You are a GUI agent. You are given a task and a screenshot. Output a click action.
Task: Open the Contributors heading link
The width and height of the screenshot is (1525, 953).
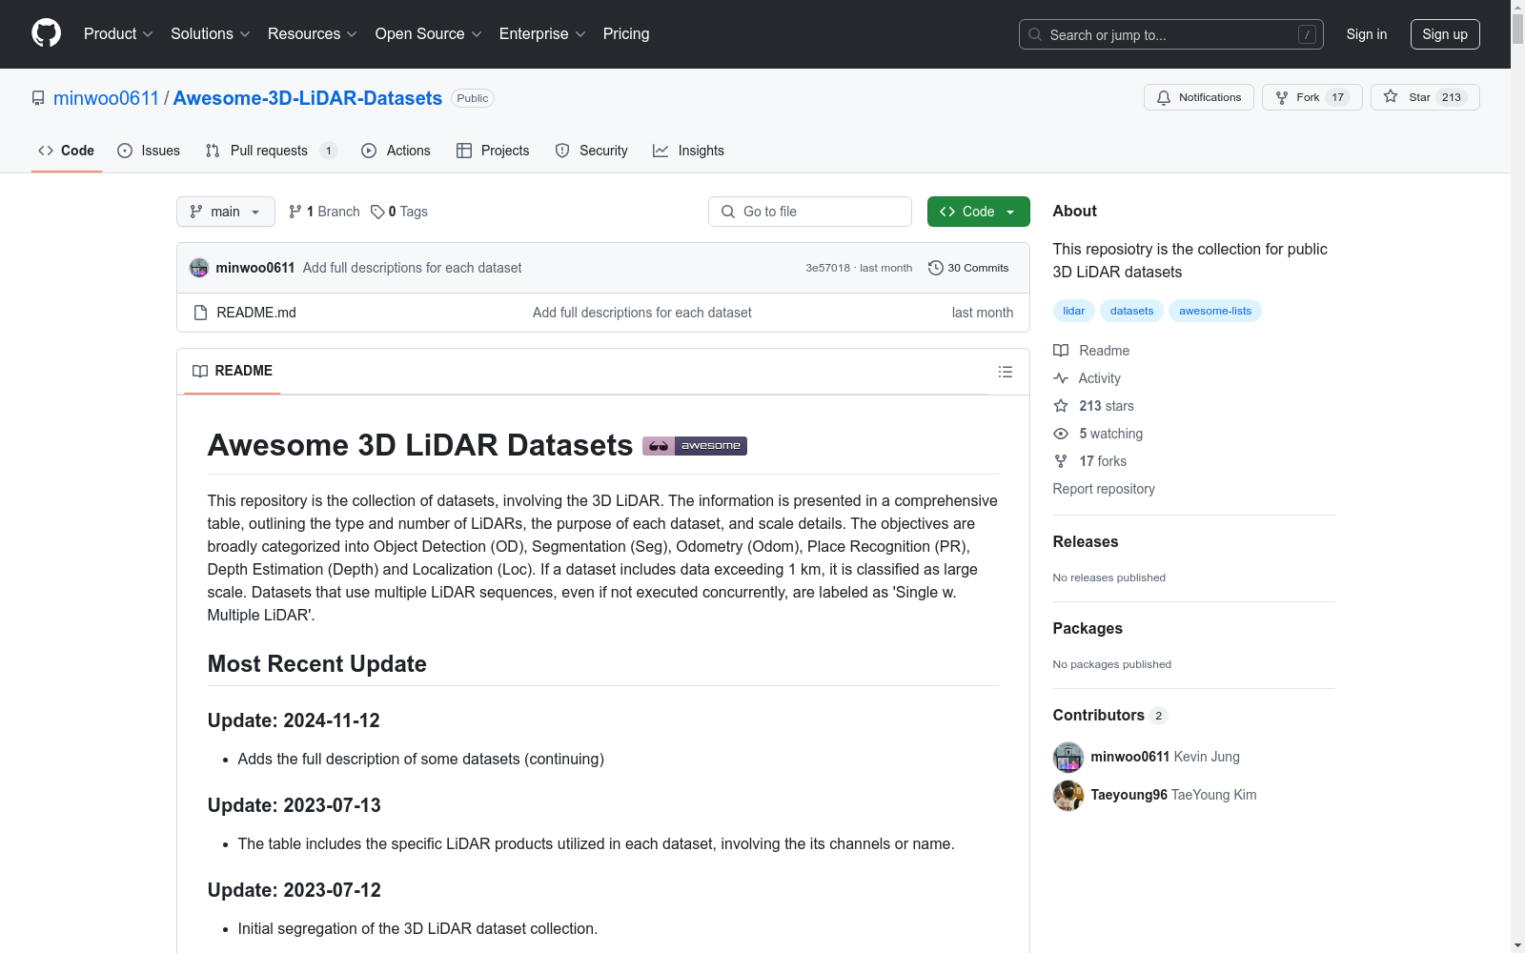pos(1110,715)
